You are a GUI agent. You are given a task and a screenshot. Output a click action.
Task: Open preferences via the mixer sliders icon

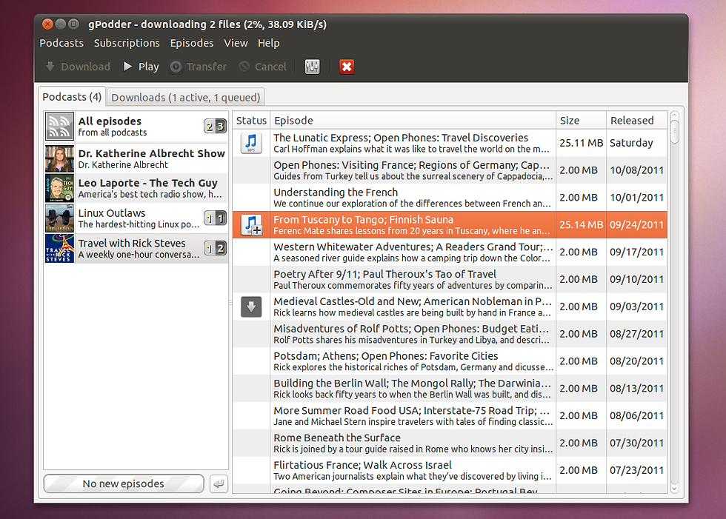[312, 67]
